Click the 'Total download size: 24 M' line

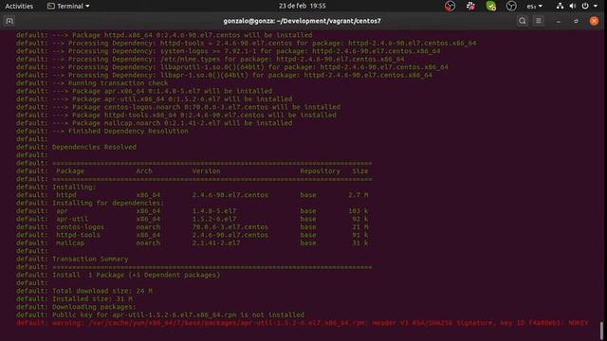tap(102, 291)
